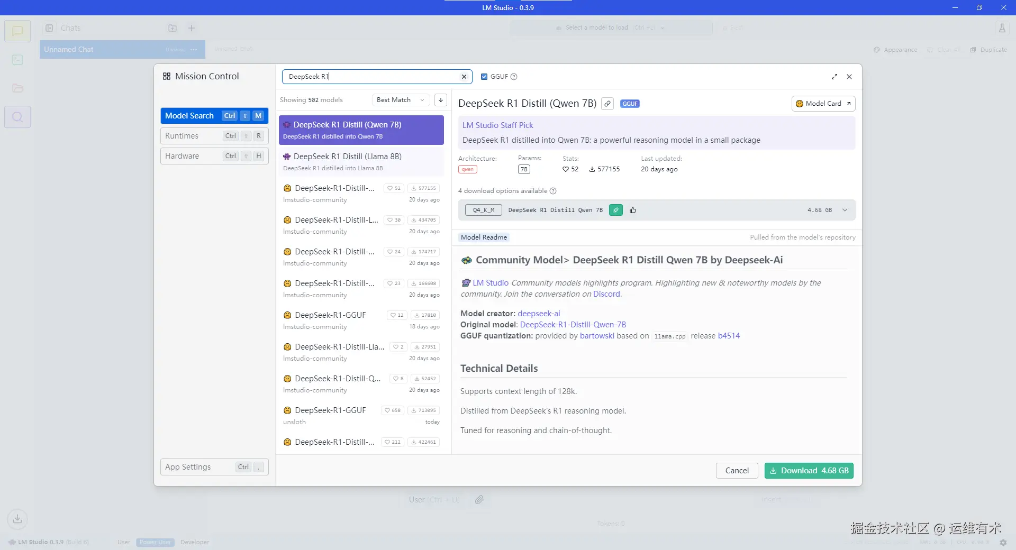Switch to User mode

[124, 542]
